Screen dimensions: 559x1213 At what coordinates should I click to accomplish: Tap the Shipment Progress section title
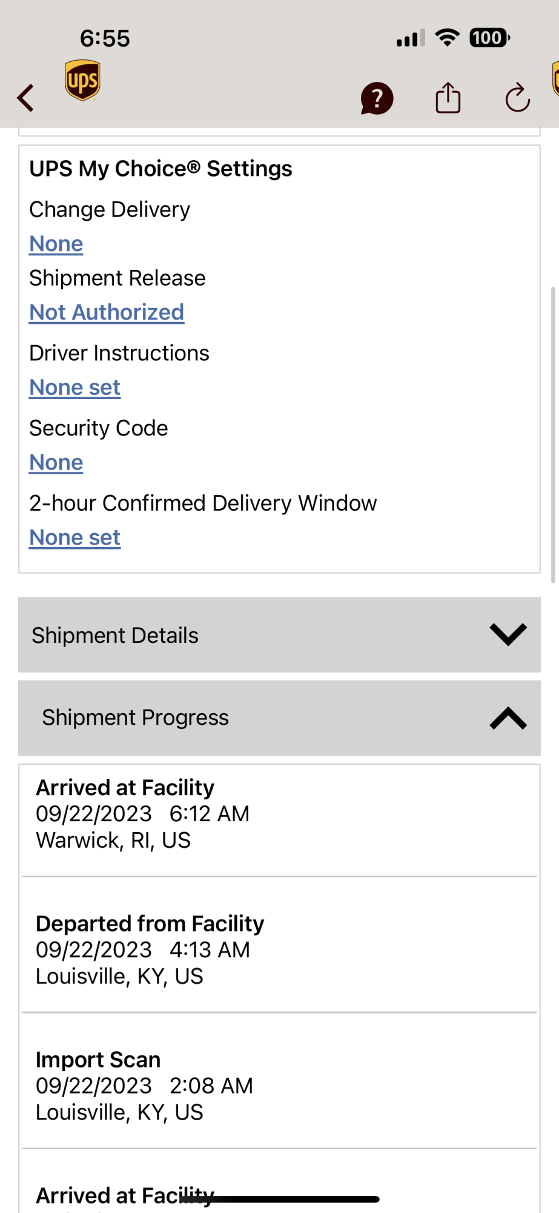[x=136, y=717]
